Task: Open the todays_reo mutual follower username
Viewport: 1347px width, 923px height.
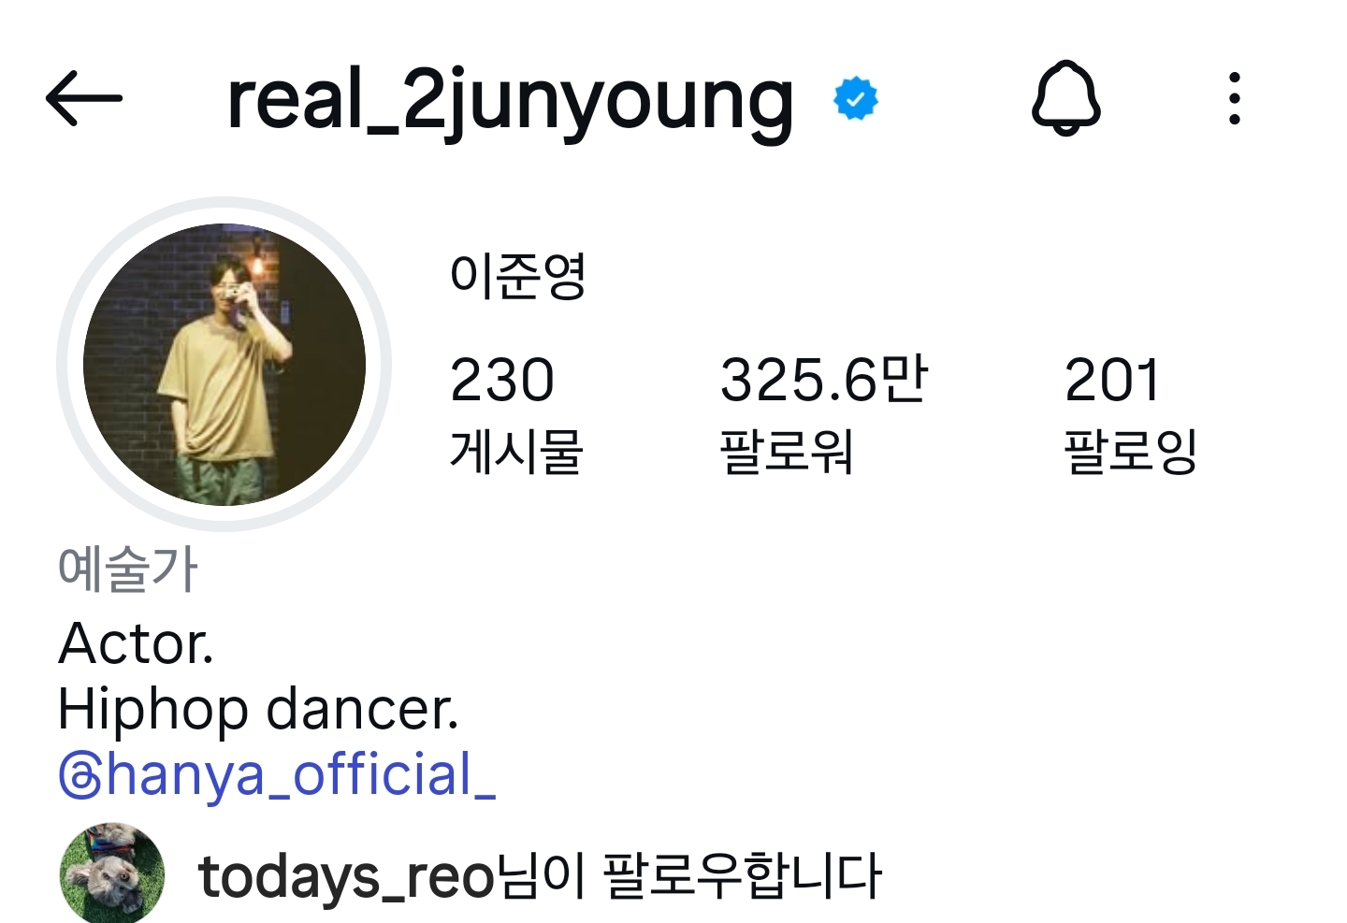Action: (x=346, y=877)
